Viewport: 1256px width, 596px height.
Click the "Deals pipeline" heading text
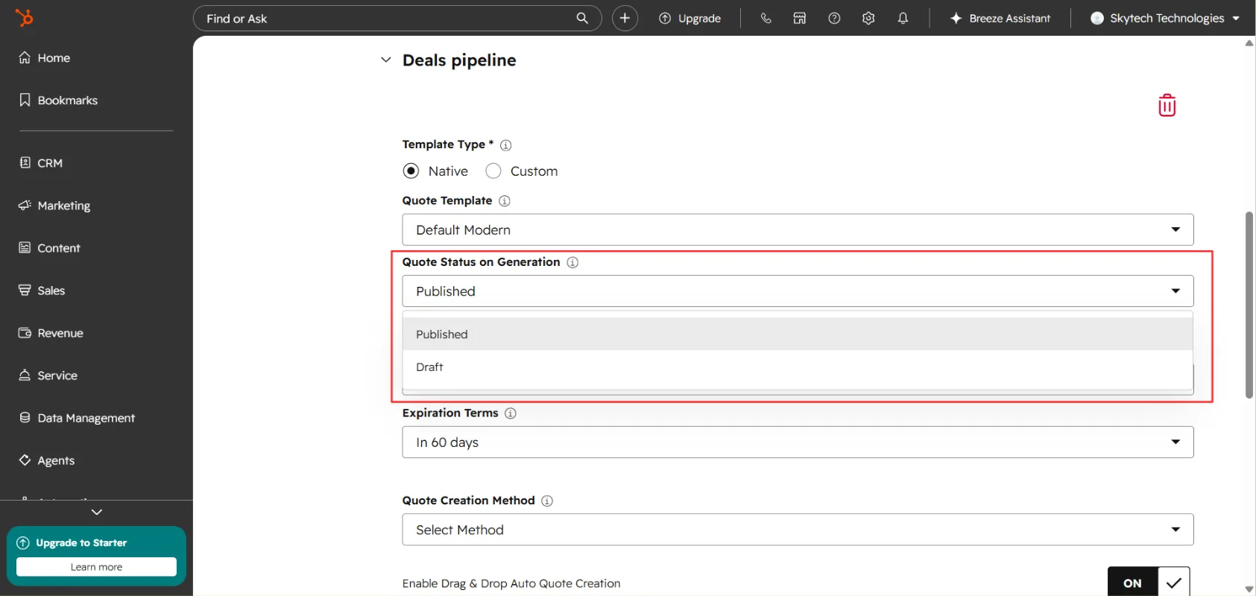(x=459, y=60)
